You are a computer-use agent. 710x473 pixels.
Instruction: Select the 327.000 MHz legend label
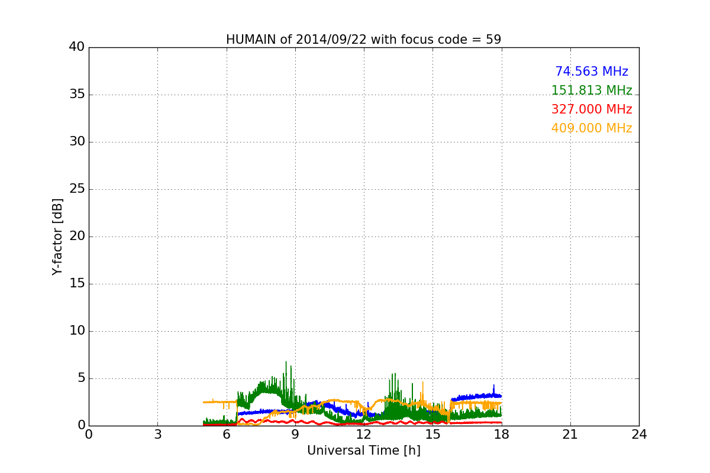click(592, 109)
